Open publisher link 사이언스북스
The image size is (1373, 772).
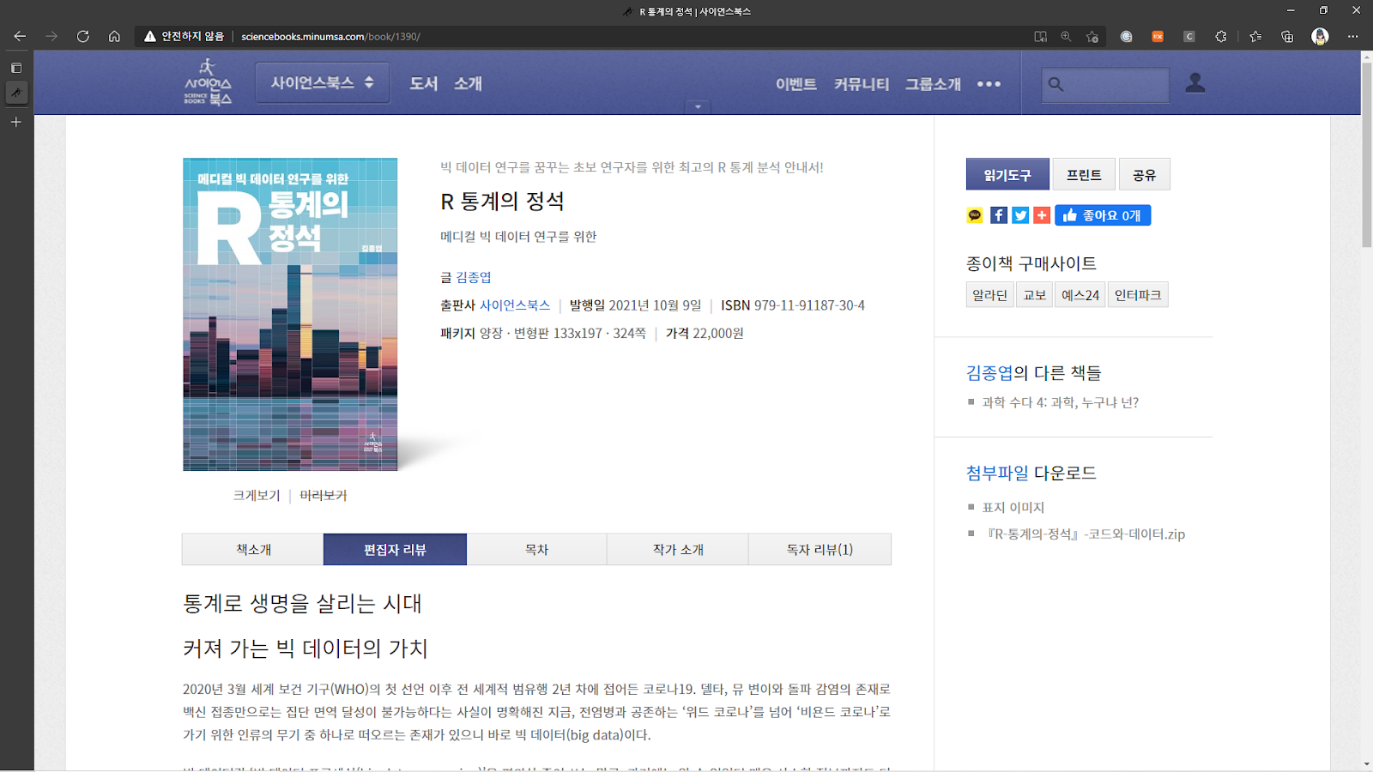pos(515,305)
